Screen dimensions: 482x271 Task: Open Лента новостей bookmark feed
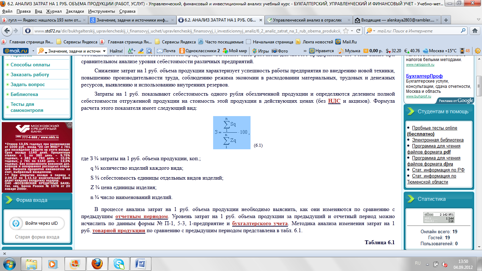tap(314, 42)
